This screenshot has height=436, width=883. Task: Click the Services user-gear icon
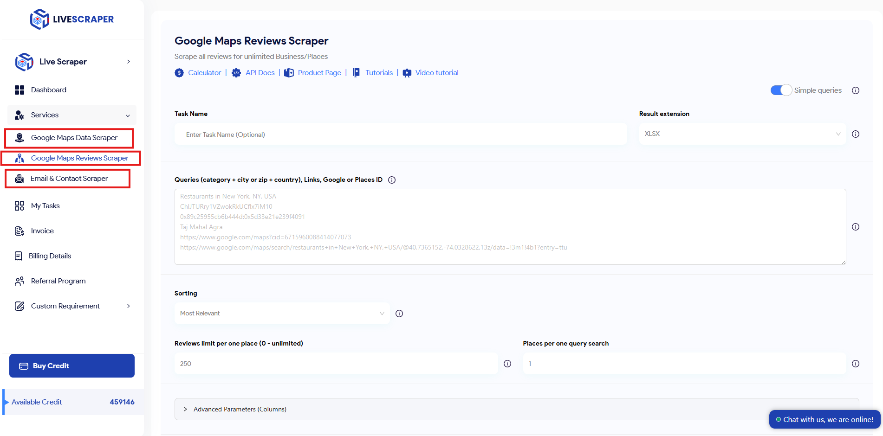tap(19, 115)
